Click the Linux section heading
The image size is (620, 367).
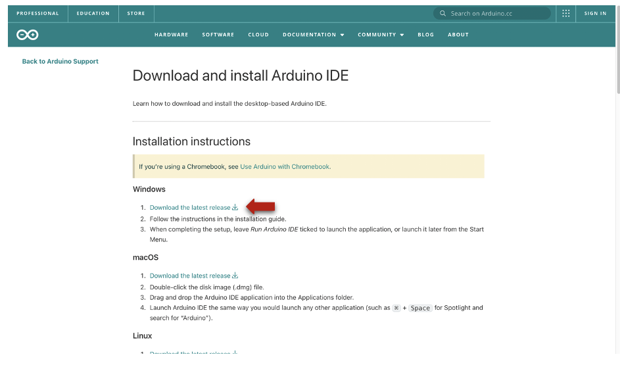(x=143, y=335)
